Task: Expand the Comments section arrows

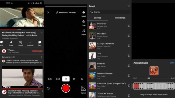Action: pyautogui.click(x=41, y=57)
